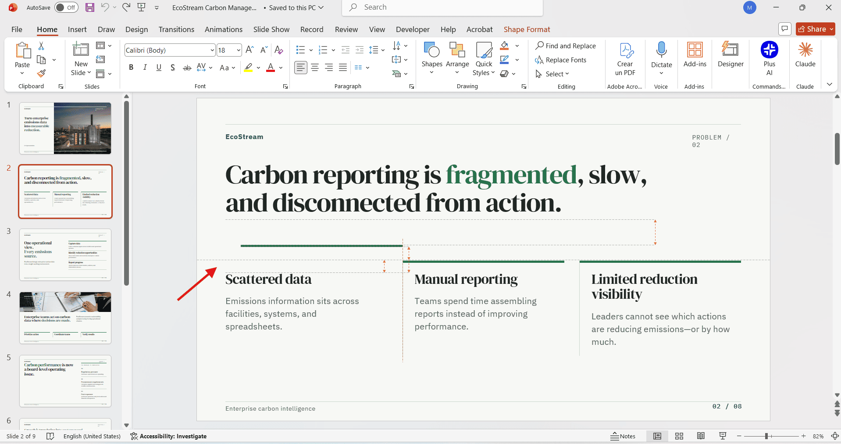Toggle Underline formatting

pyautogui.click(x=159, y=68)
